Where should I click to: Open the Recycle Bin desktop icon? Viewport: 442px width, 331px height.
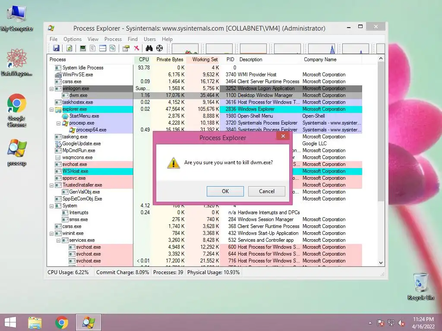(420, 286)
